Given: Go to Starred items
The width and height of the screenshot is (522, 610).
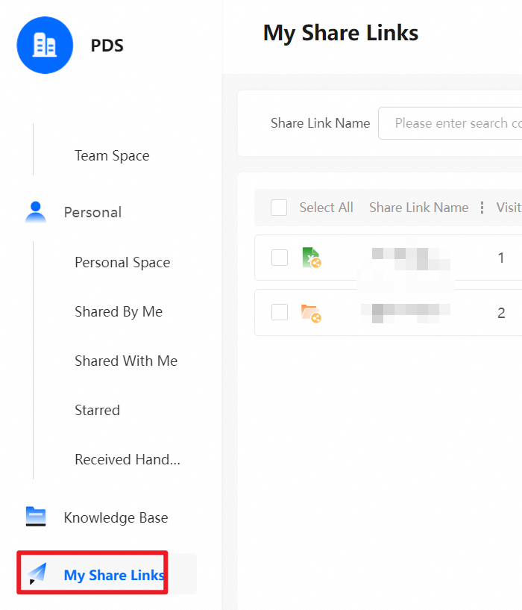Looking at the screenshot, I should [97, 410].
